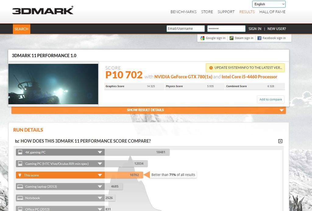The width and height of the screenshot is (312, 211).
Task: Click the 831 Office PC score value
Action: click(108, 209)
